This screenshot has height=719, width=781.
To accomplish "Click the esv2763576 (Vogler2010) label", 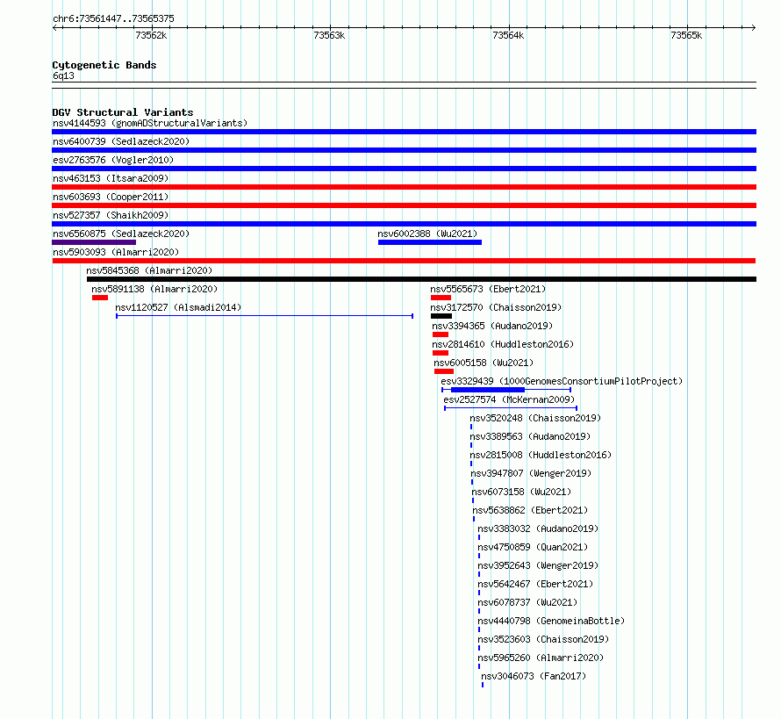I will pos(113,160).
